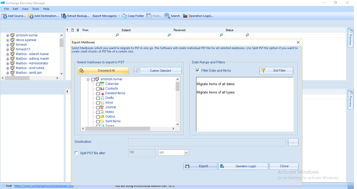Image resolution: width=357 pixels, height=189 pixels.
Task: Expand the Mailbox - amit ruhila node
Action: point(8,68)
